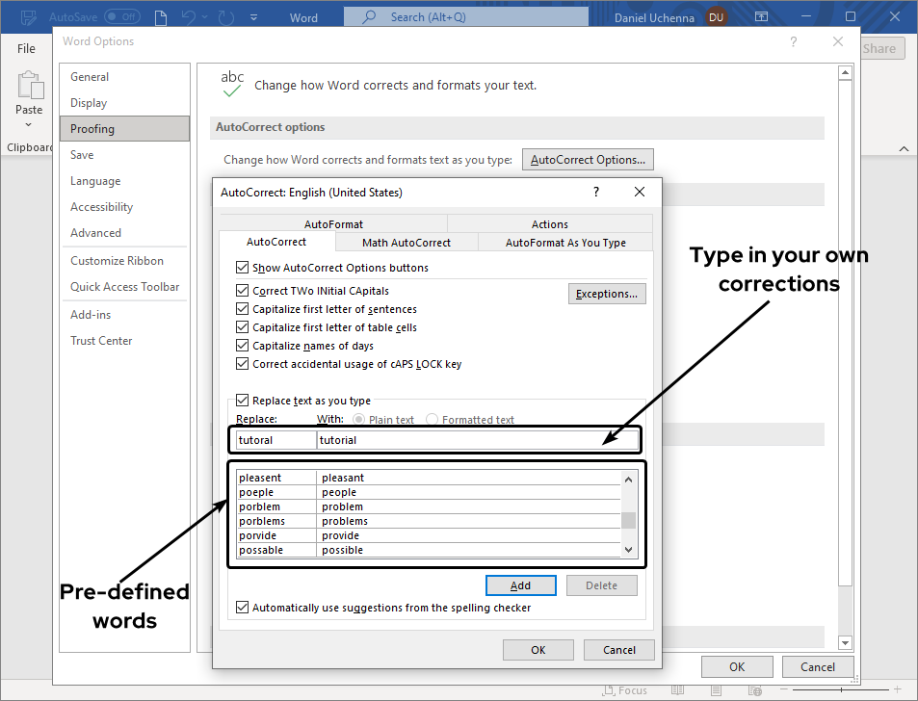The image size is (918, 701).
Task: Click the Replace field containing tutoral
Action: tap(273, 439)
